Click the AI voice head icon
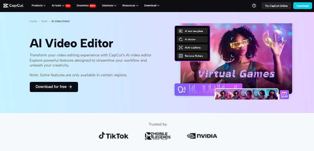This screenshot has width=314, height=151. tap(182, 89)
